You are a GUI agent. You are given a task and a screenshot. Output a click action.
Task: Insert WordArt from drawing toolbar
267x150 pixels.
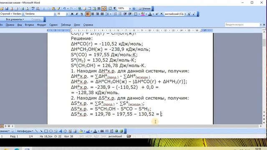[x=60, y=131]
